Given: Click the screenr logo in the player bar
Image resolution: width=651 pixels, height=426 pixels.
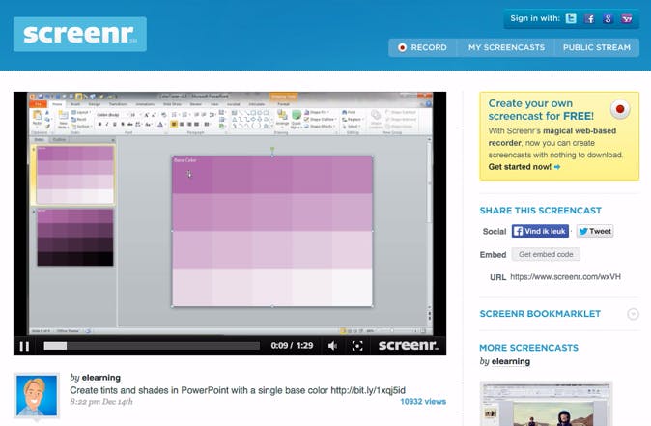Looking at the screenshot, I should tap(409, 345).
